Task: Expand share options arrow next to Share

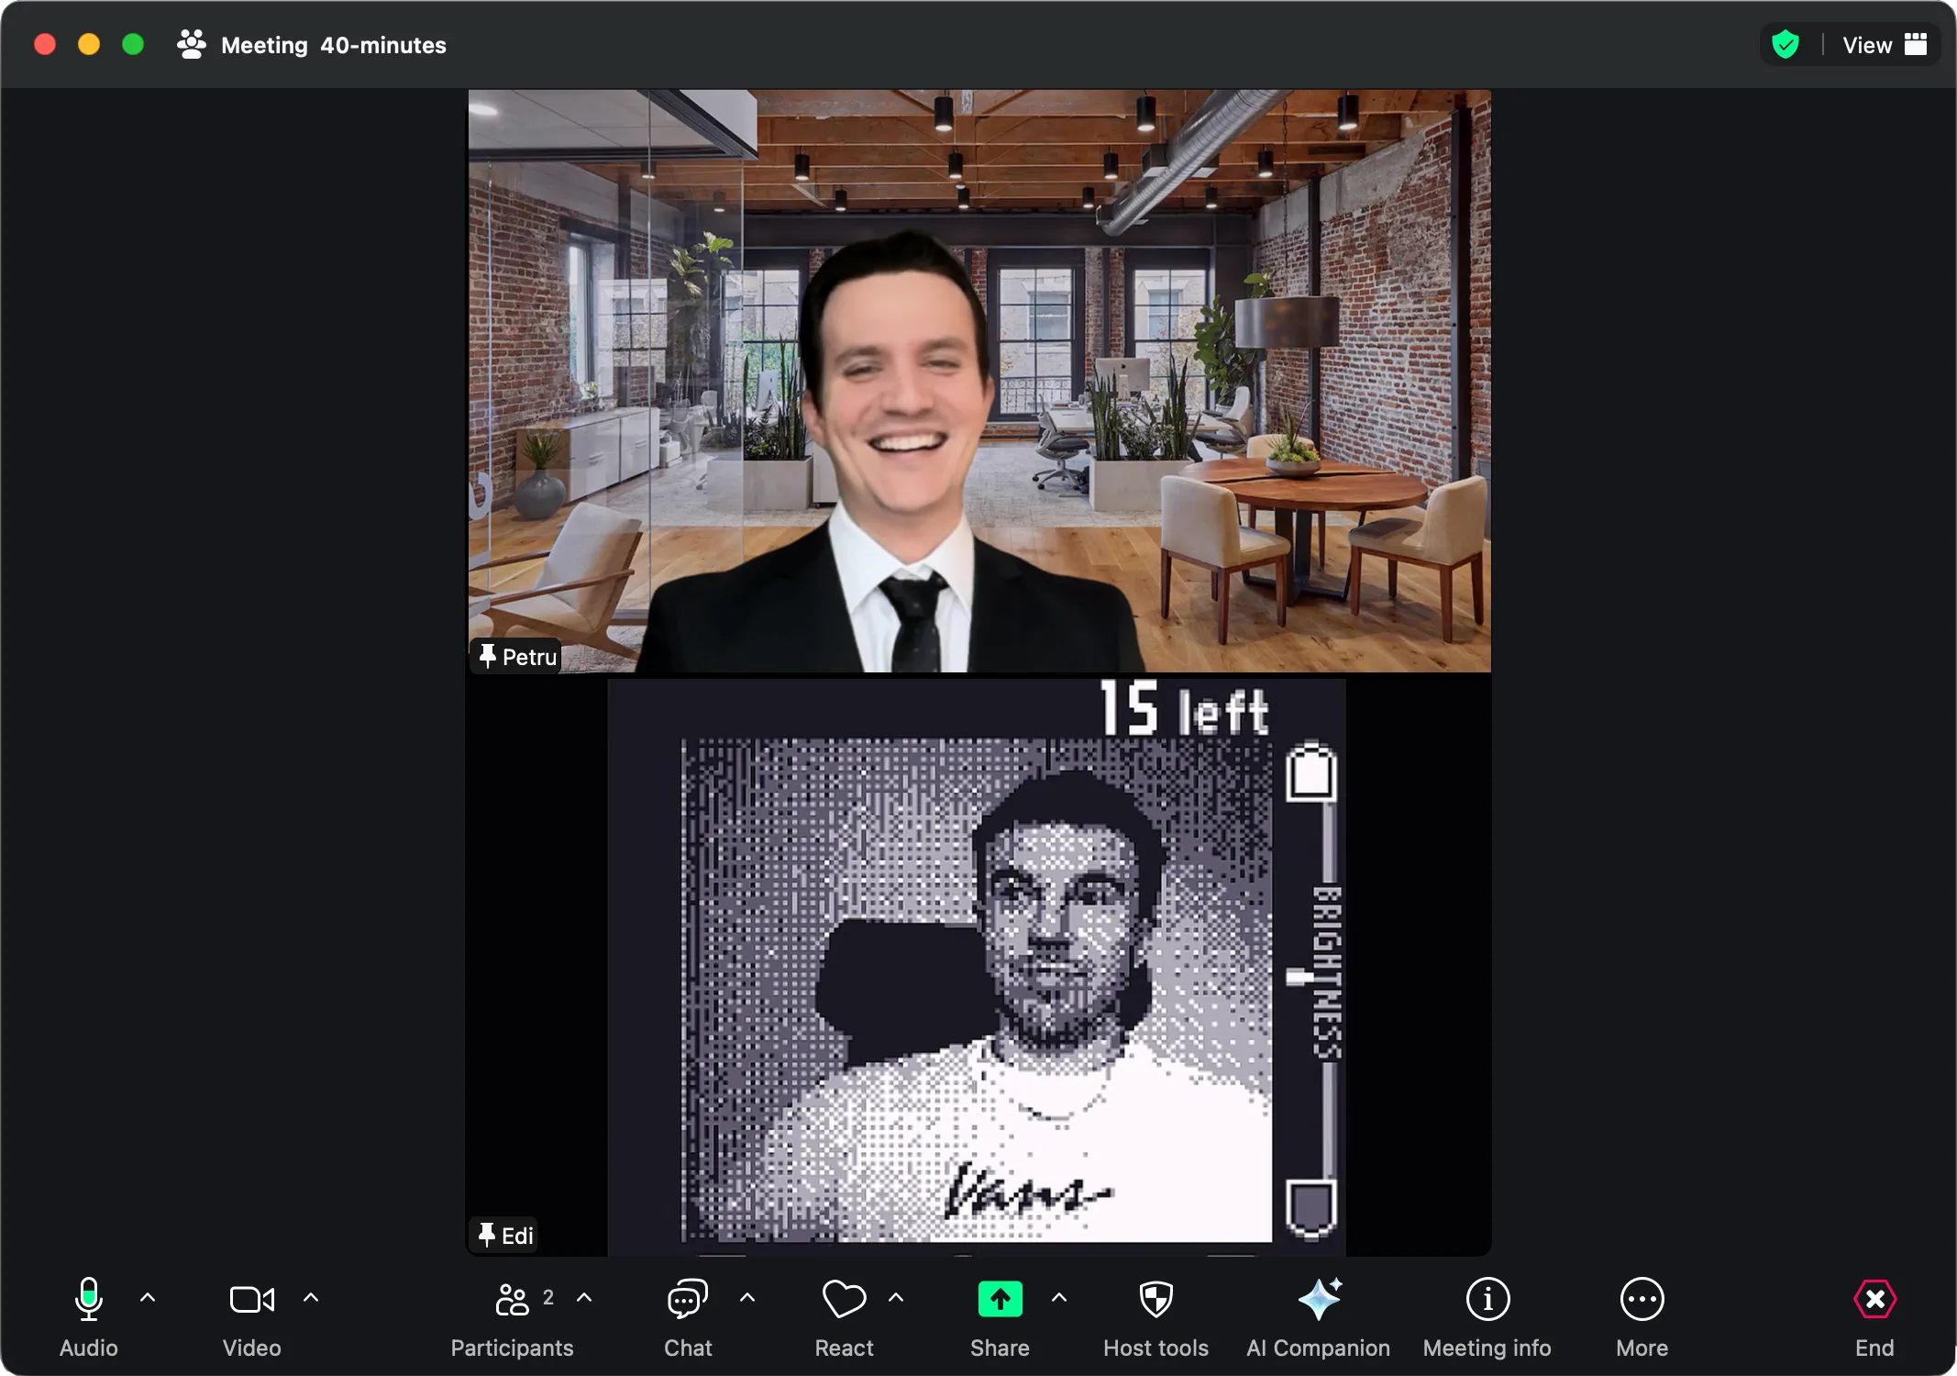Action: coord(1059,1297)
